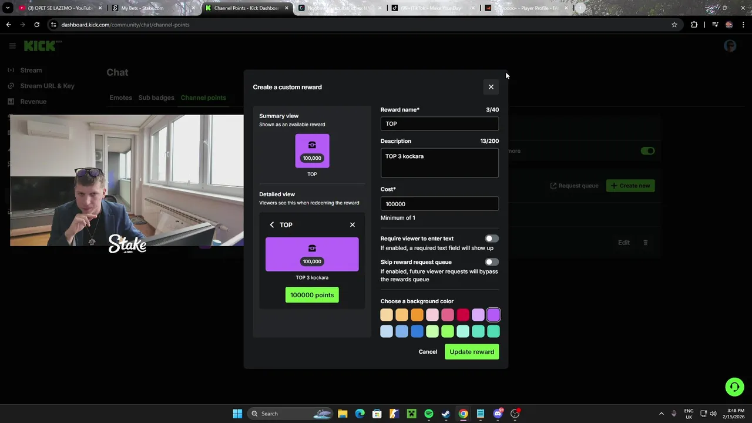Open the browser extensions puzzle icon
The height and width of the screenshot is (423, 752).
coord(694,25)
